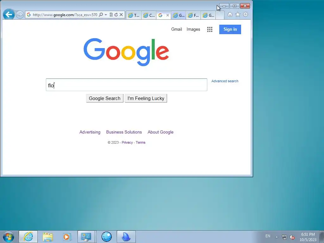This screenshot has width=324, height=243.
Task: Stop loading using the address bar X
Action: pos(121,15)
